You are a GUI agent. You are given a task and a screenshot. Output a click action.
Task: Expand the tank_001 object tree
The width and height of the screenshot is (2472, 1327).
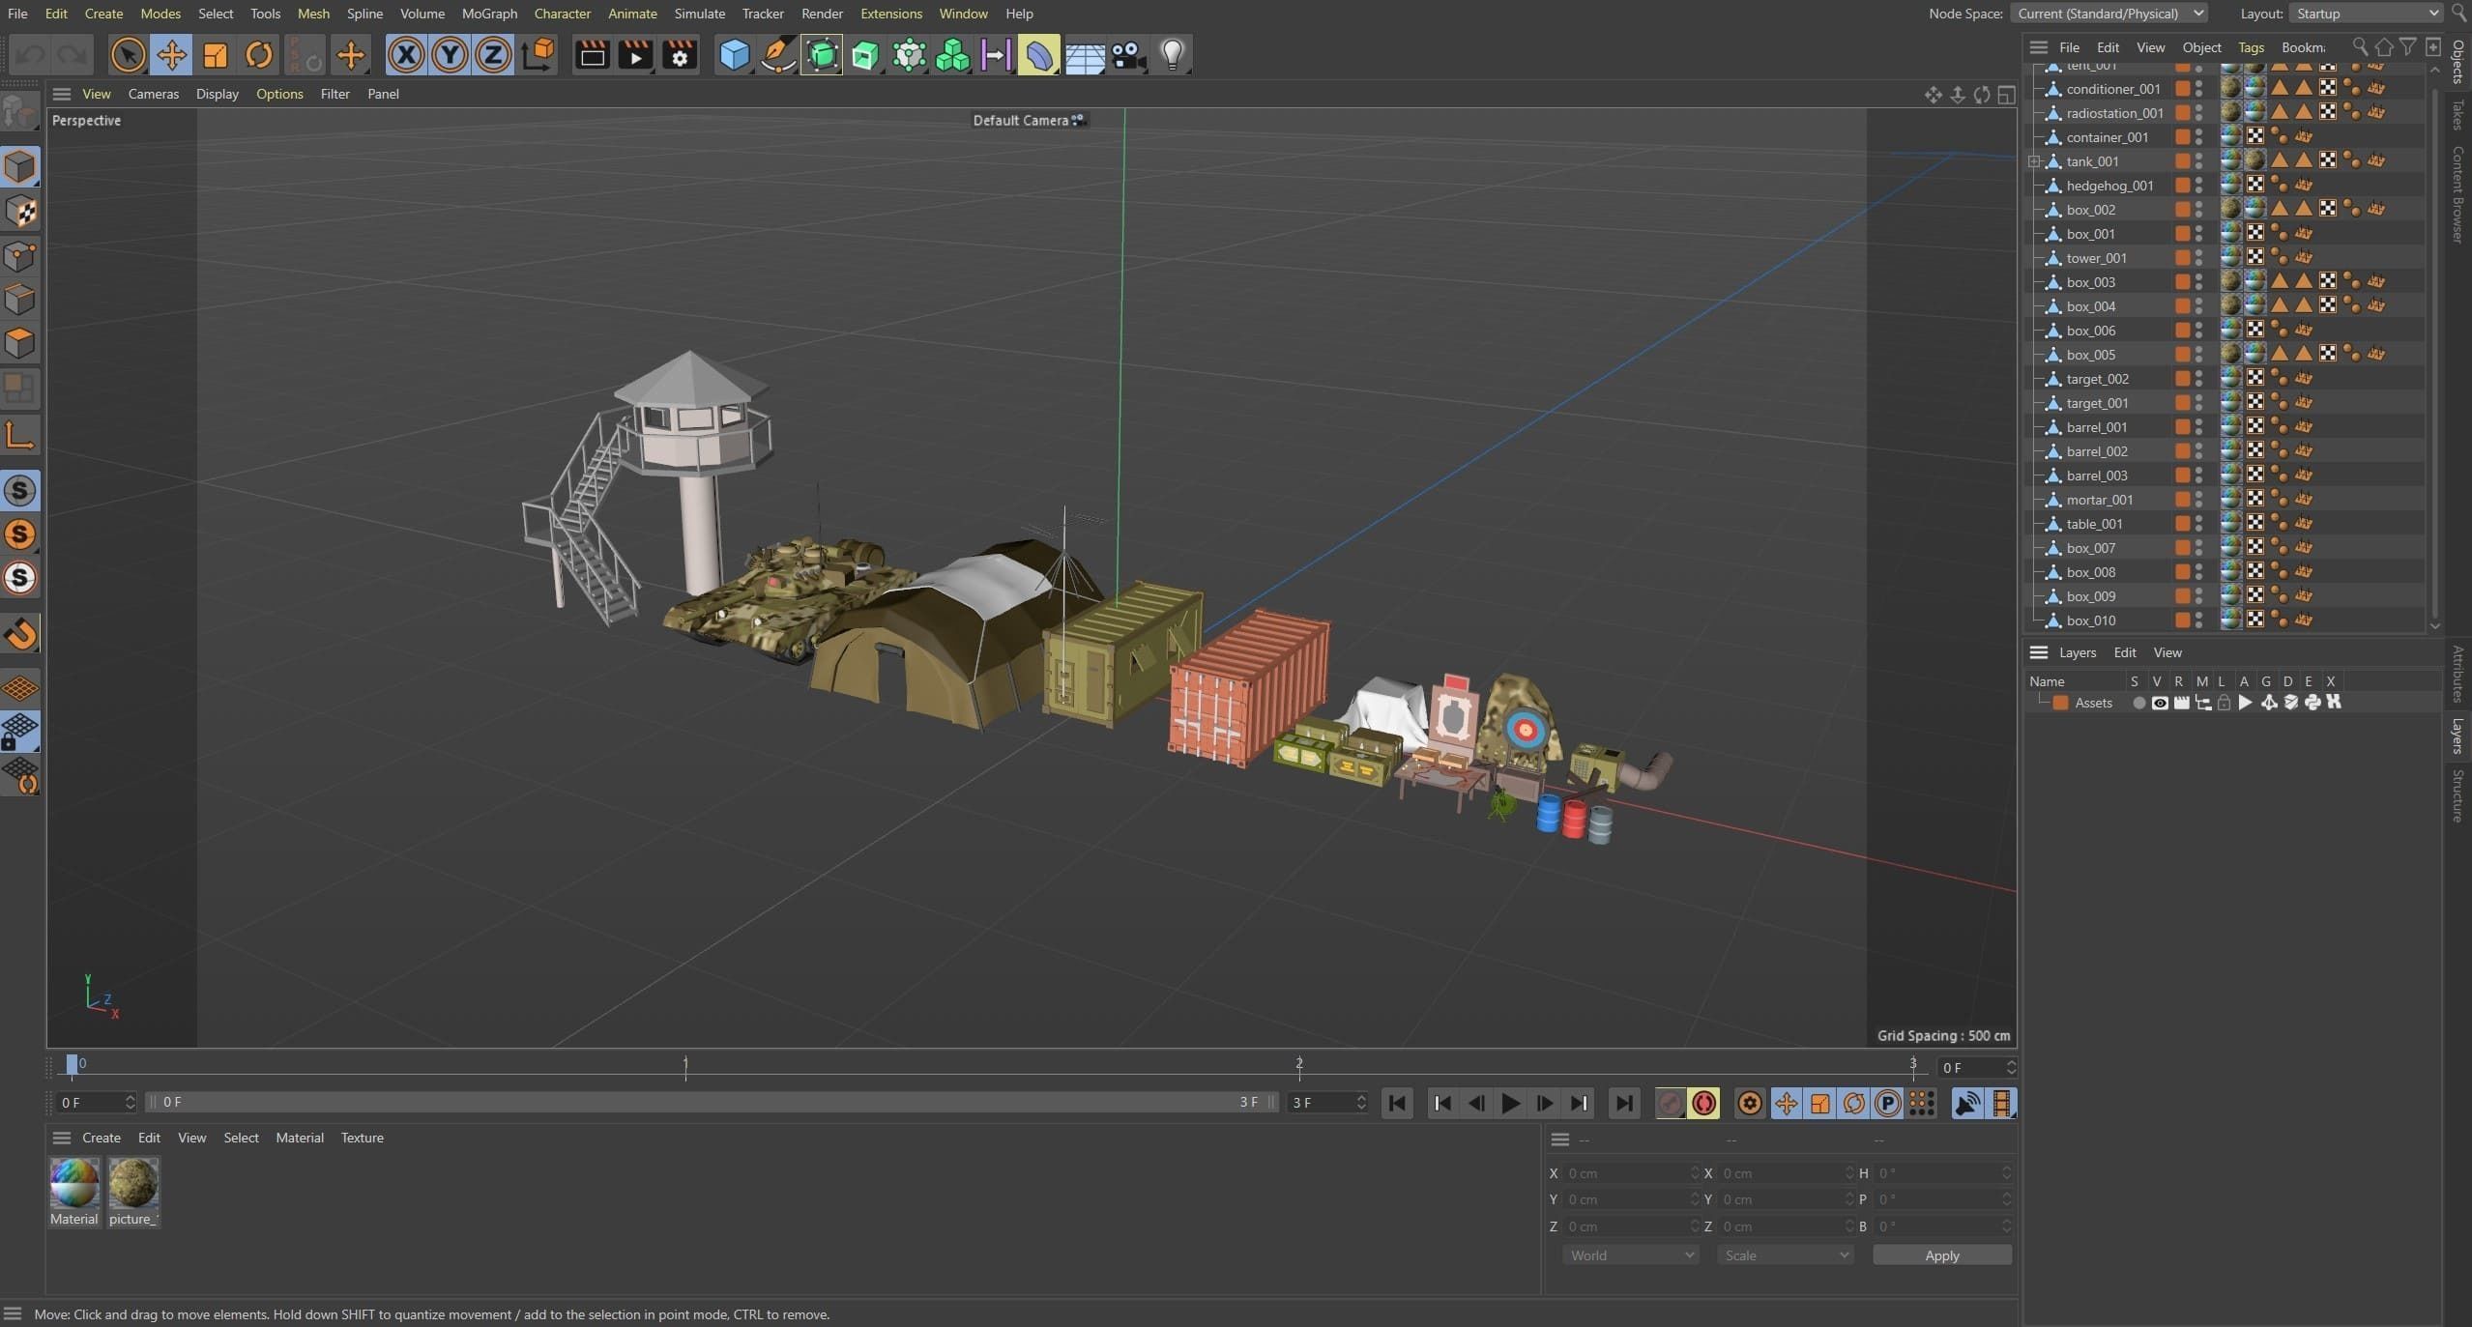point(2034,161)
